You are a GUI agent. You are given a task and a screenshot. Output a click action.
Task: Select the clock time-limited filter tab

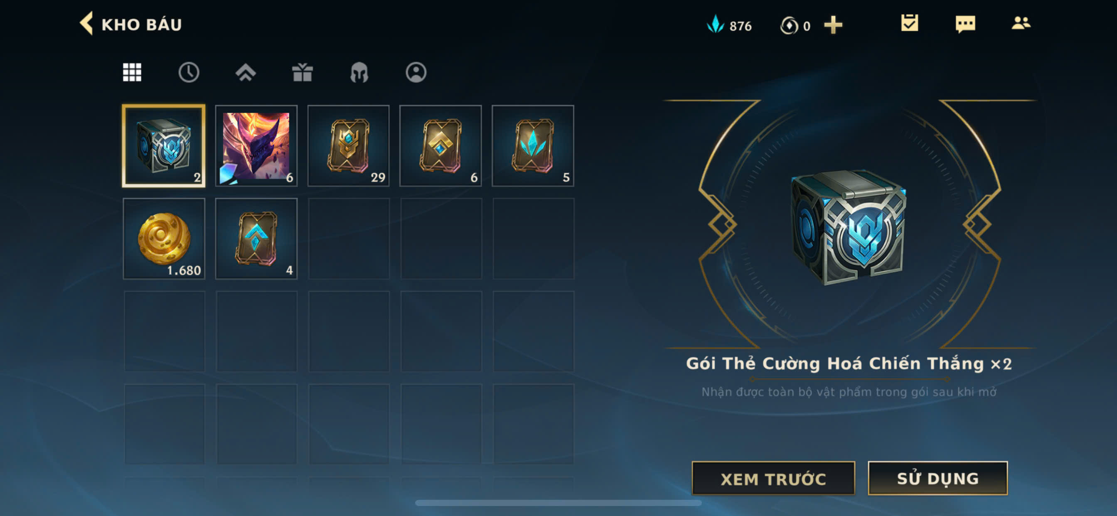point(189,72)
